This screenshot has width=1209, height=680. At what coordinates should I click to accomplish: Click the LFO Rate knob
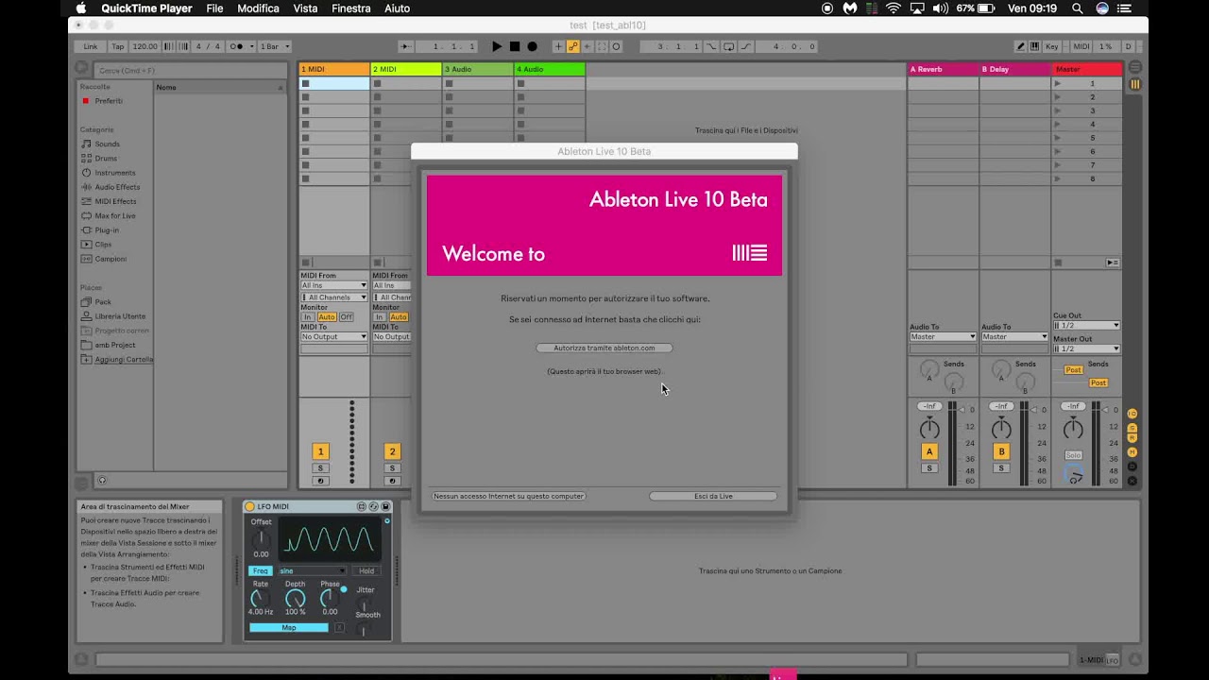pyautogui.click(x=261, y=599)
